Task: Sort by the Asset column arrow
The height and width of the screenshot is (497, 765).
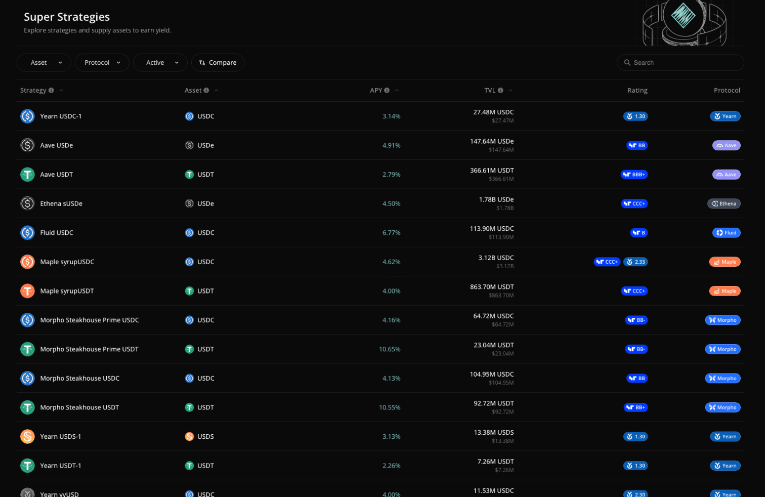Action: [x=216, y=91]
